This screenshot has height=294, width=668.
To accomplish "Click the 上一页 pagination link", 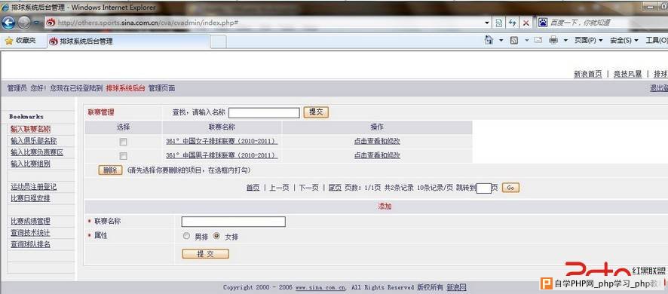I will pyautogui.click(x=279, y=188).
